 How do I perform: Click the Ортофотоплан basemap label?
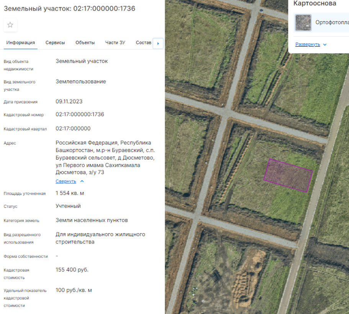[331, 23]
